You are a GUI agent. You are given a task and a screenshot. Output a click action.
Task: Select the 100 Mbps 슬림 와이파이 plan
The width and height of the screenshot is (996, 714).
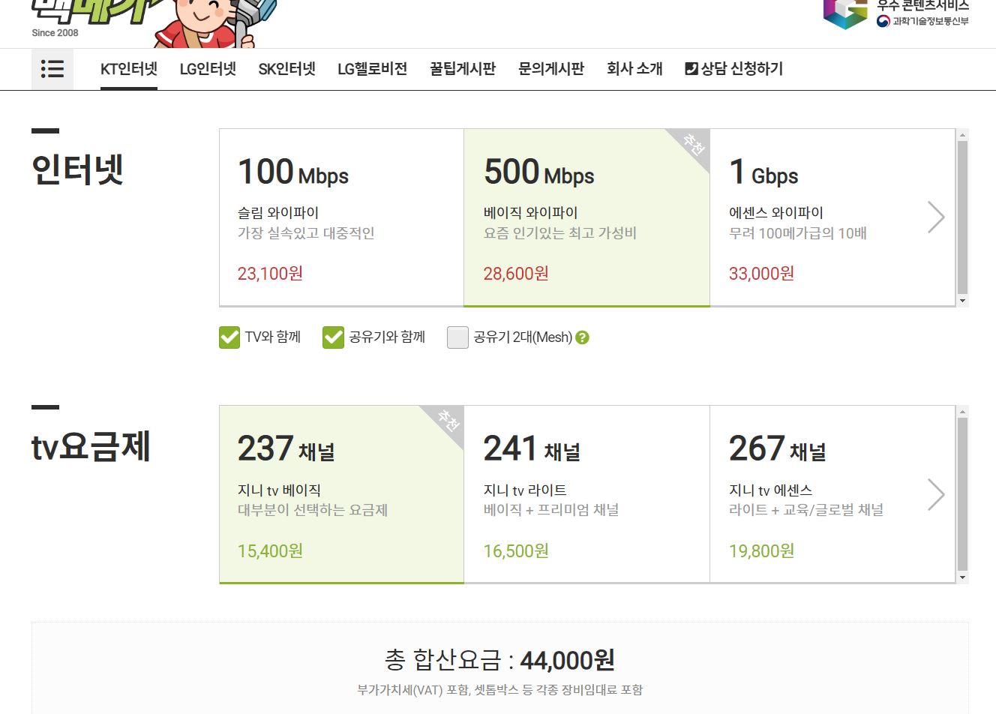coord(341,217)
